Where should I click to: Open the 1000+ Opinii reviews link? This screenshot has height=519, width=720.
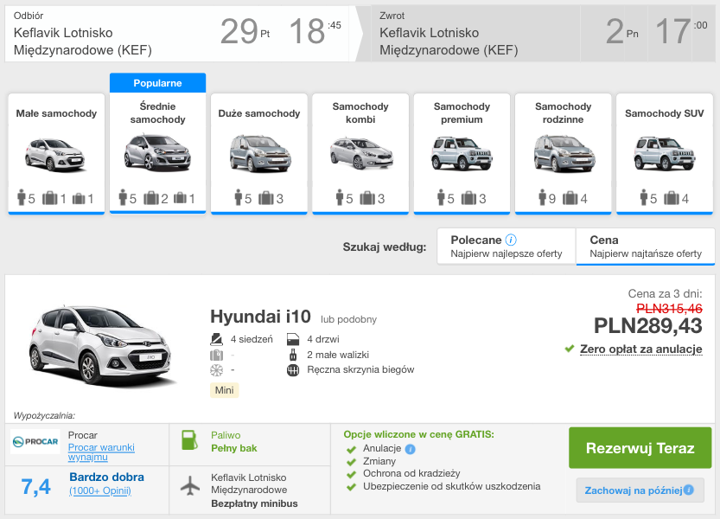point(100,491)
